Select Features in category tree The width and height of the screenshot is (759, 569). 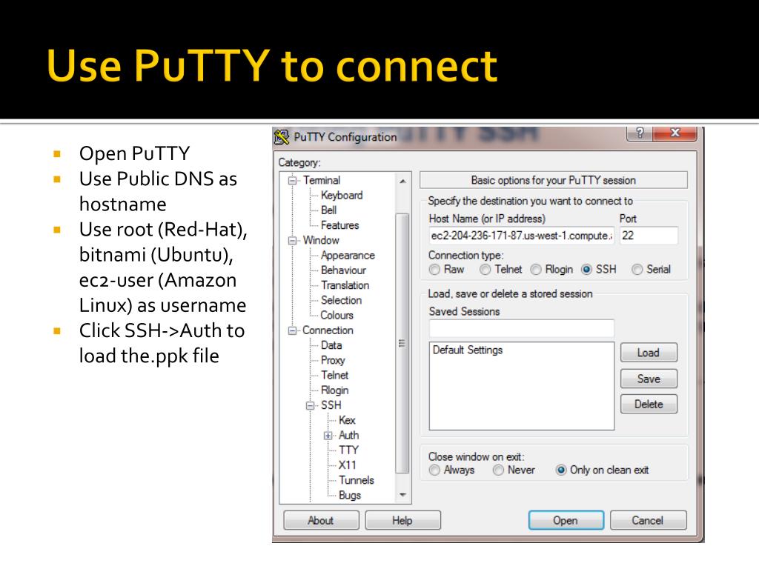(339, 225)
